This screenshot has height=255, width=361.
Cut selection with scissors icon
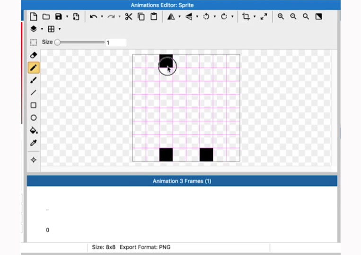129,16
